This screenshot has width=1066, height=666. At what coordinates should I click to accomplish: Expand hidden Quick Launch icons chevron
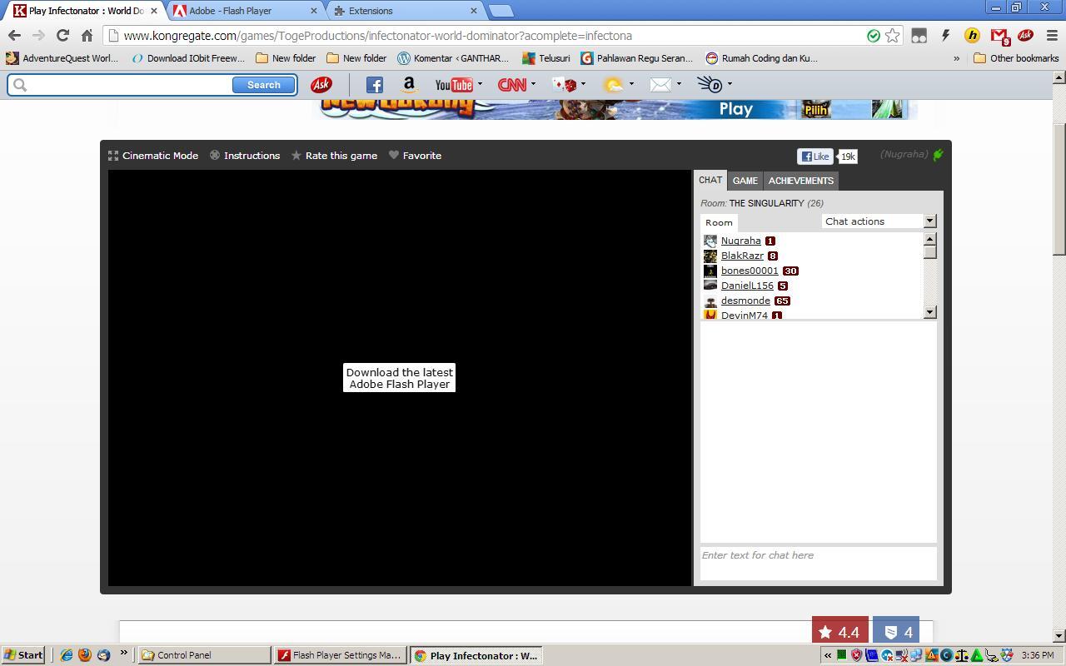pos(123,654)
